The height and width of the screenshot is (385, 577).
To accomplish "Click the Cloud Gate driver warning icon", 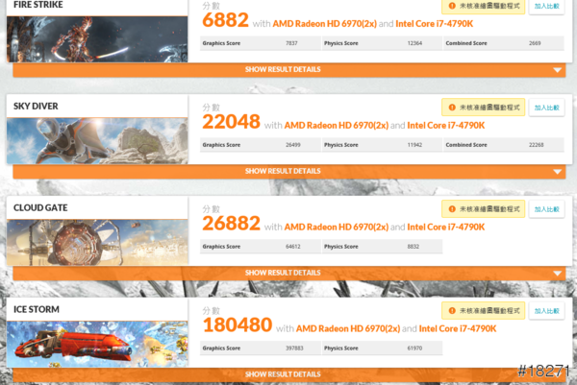I will click(452, 209).
